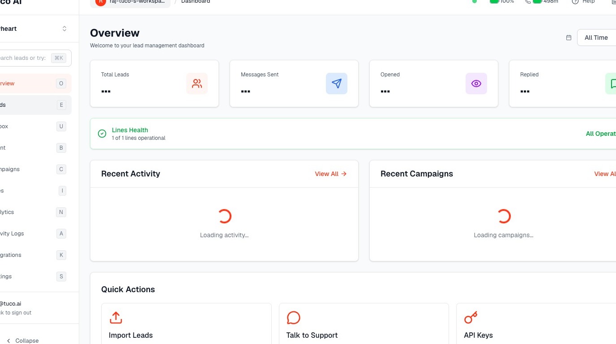Click the API Keys key icon

click(471, 318)
